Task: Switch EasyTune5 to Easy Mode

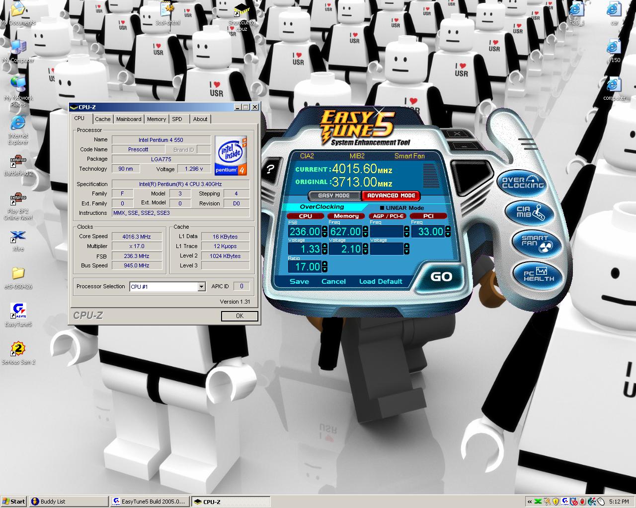Action: tap(334, 195)
